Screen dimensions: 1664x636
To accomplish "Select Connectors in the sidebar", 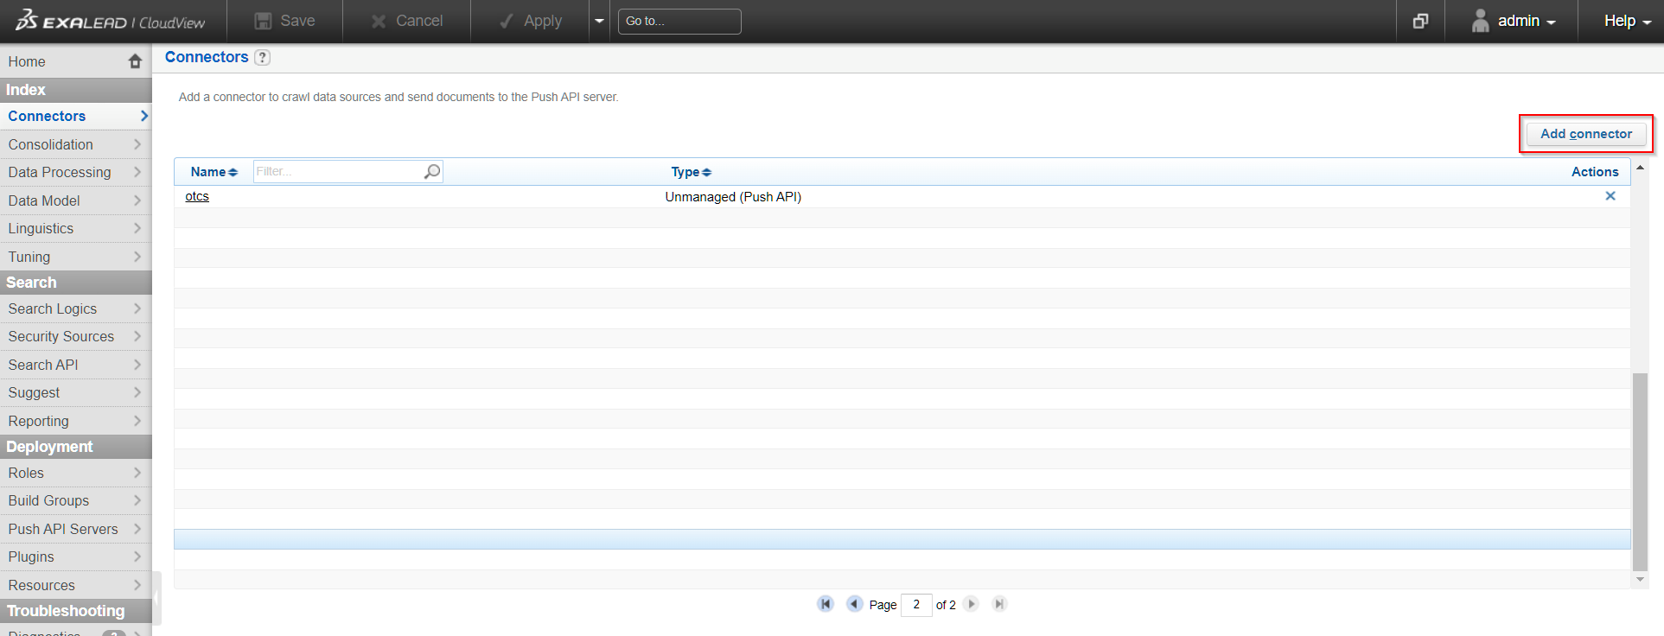I will coord(76,116).
